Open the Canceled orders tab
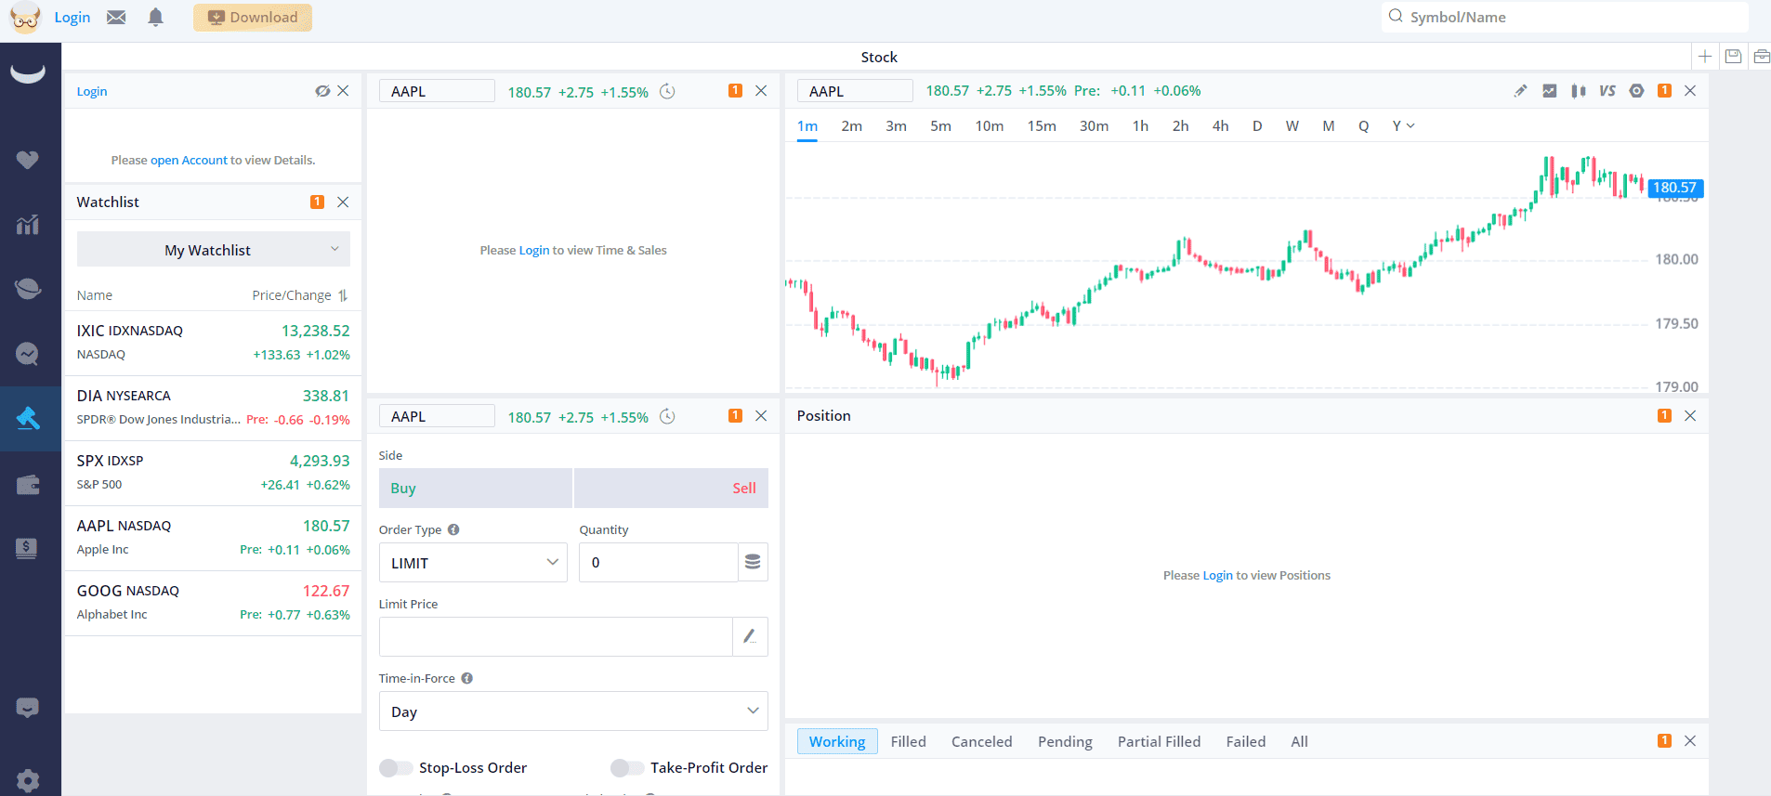Screen dimensions: 1771x796 pos(981,741)
